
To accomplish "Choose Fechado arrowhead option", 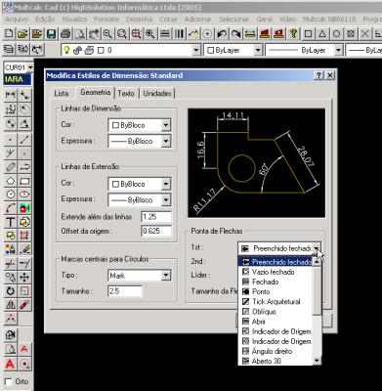I will pyautogui.click(x=276, y=282).
